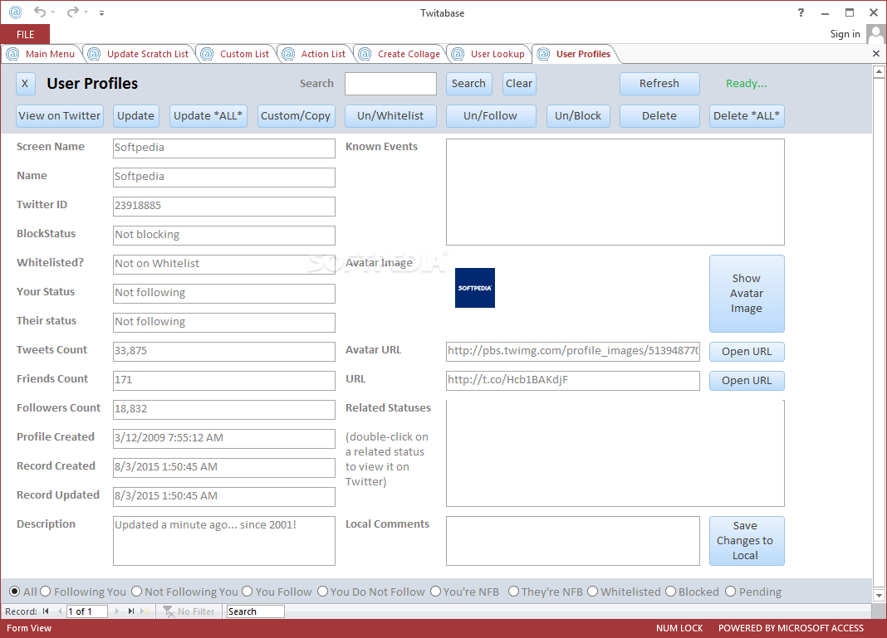Click the Delete button
The image size is (887, 638).
coord(659,116)
